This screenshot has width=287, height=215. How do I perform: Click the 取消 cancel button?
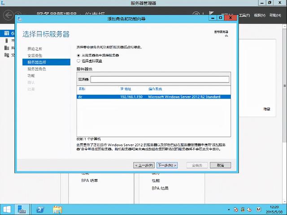click(x=220, y=165)
